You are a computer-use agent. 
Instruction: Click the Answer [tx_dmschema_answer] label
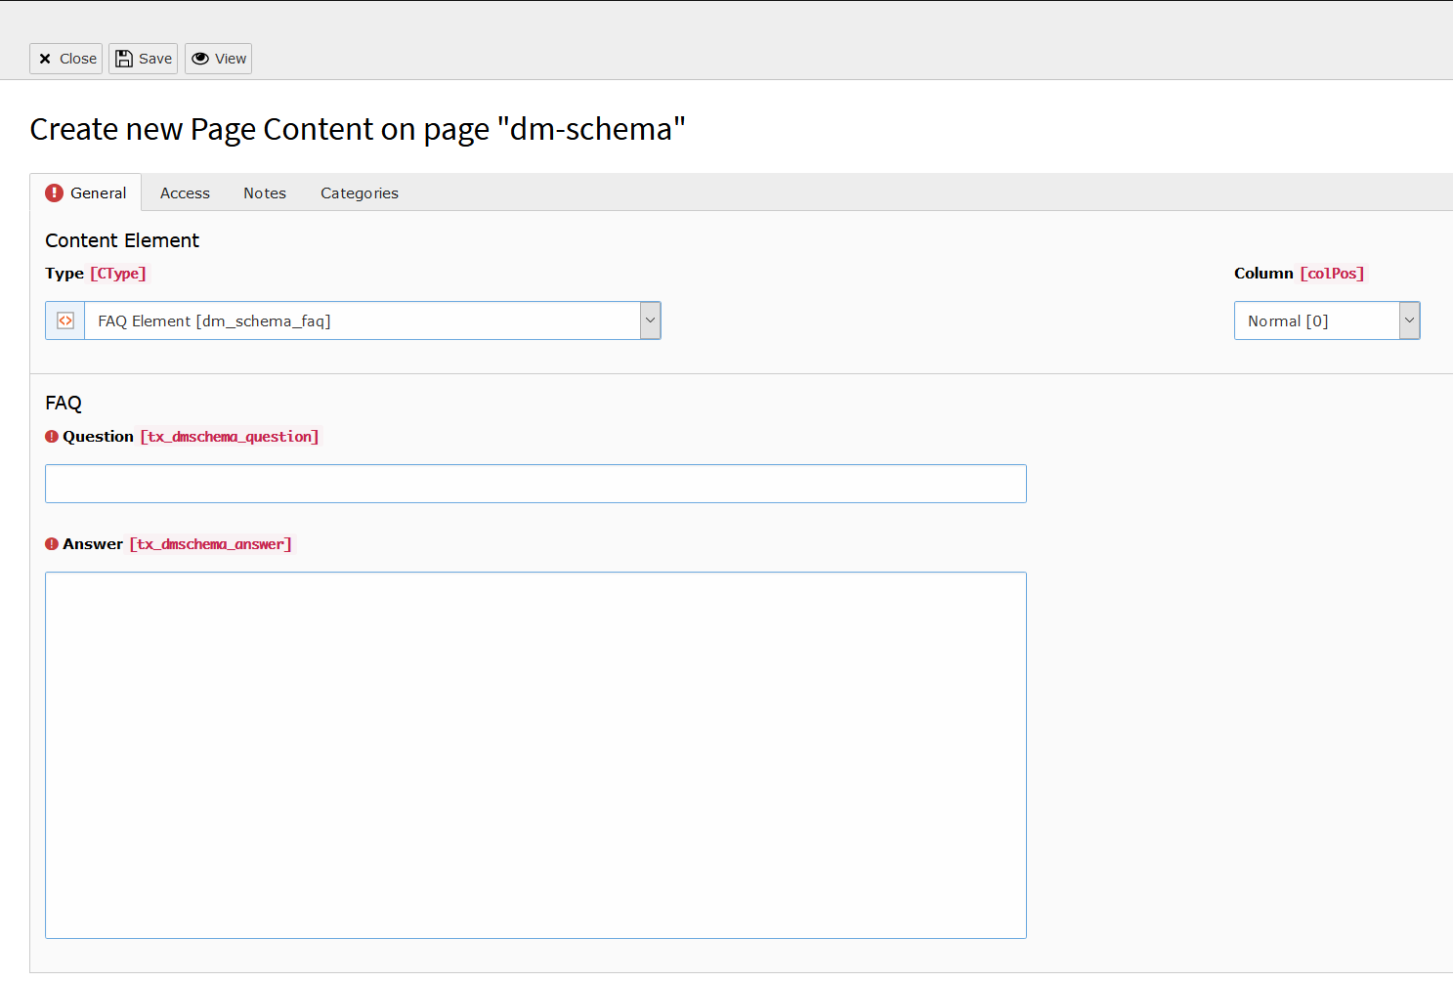tap(177, 544)
